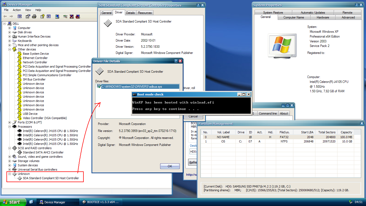The height and width of the screenshot is (206, 366).
Task: Open the File menu in Device Manager
Action: pos(6,10)
